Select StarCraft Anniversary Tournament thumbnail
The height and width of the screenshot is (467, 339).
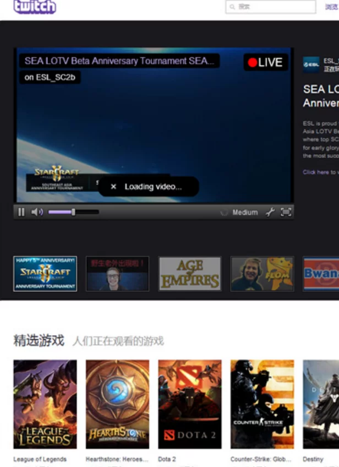pyautogui.click(x=45, y=274)
